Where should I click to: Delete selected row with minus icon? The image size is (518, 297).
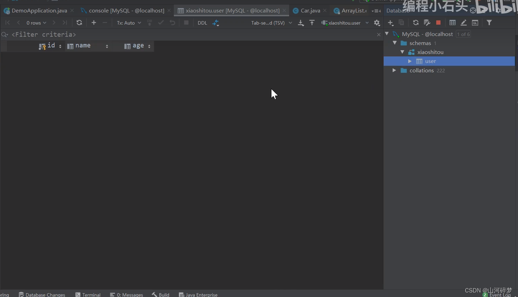click(x=105, y=23)
